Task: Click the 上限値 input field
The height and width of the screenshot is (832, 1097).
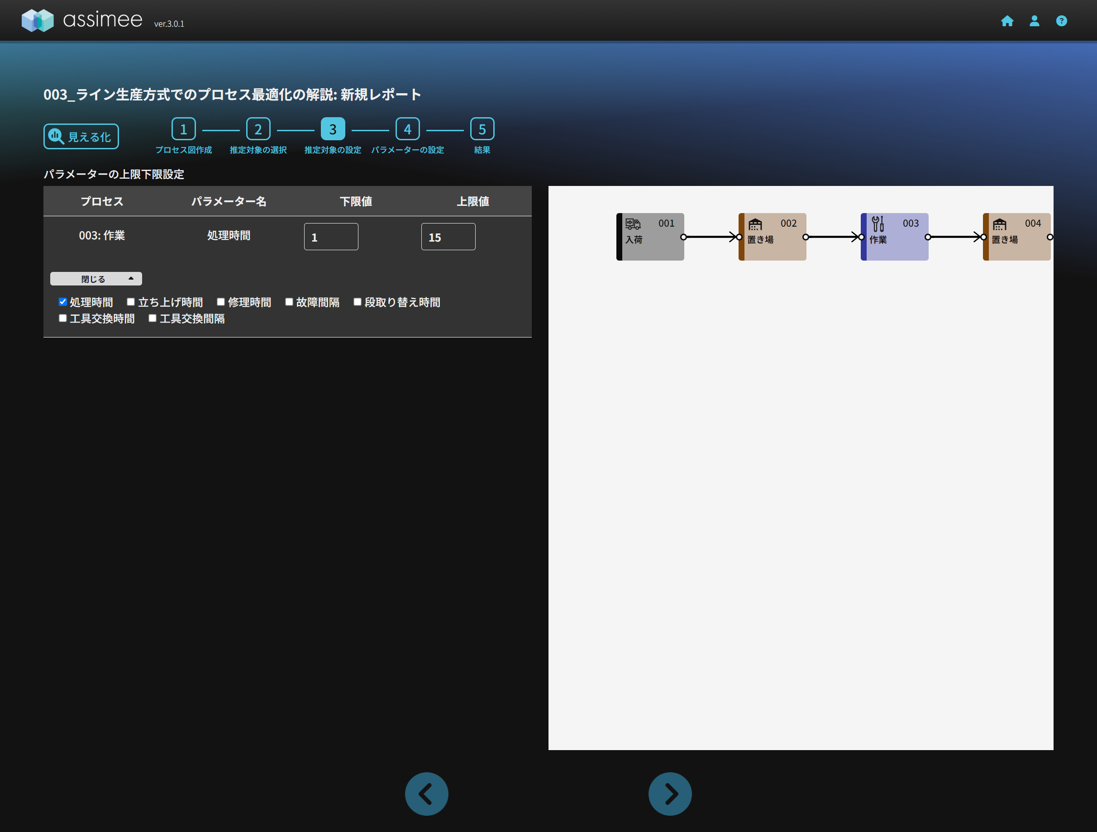Action: [448, 237]
